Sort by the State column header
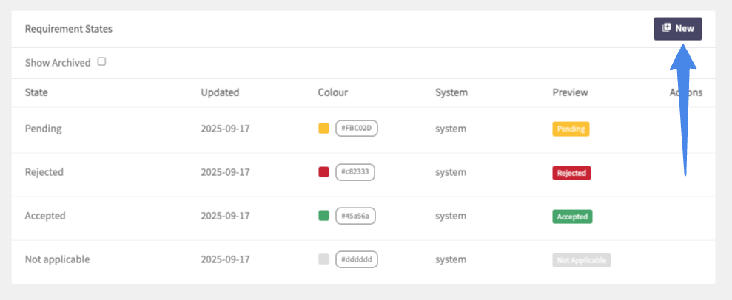 (x=36, y=92)
